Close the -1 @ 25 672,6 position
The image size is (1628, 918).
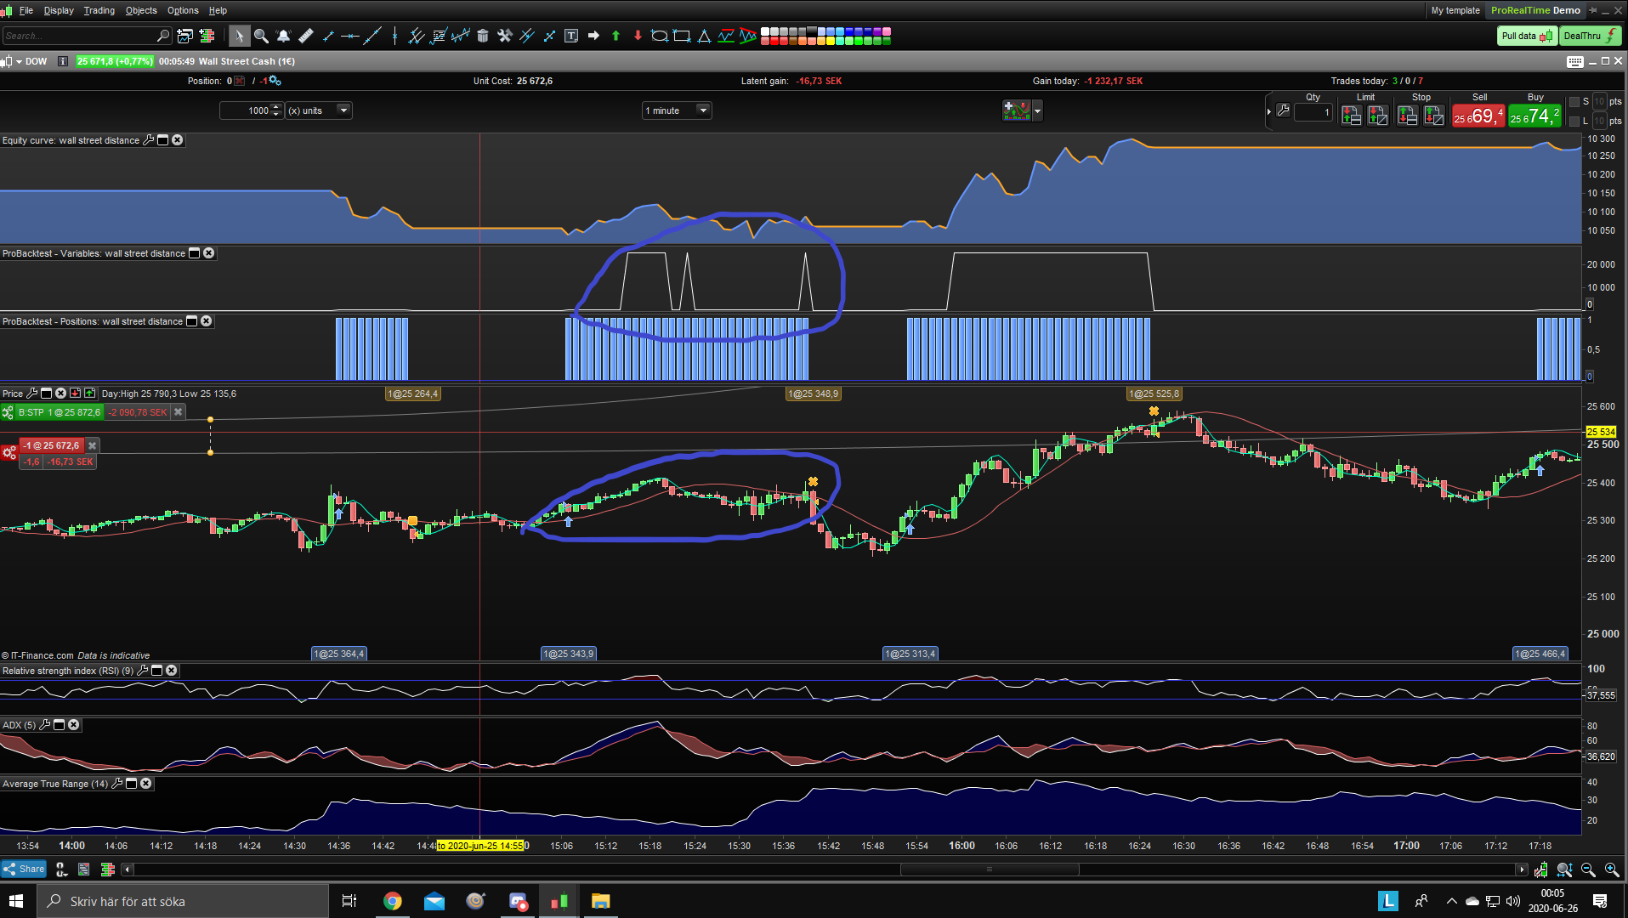93,445
